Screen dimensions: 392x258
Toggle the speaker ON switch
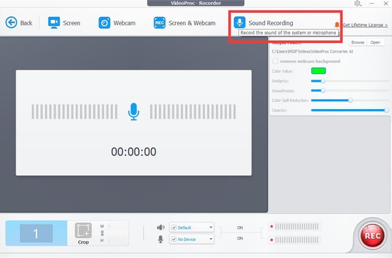pyautogui.click(x=240, y=228)
